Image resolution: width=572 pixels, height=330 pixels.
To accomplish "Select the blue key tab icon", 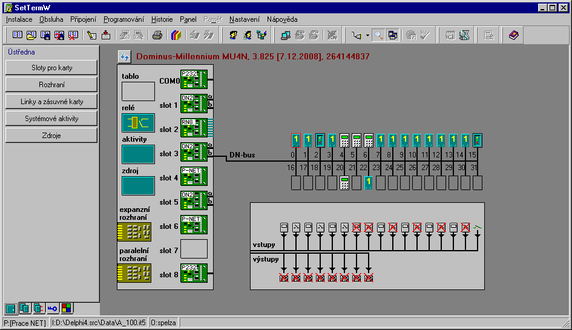I will click(53, 308).
